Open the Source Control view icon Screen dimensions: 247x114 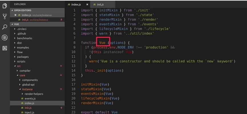pos(5,16)
